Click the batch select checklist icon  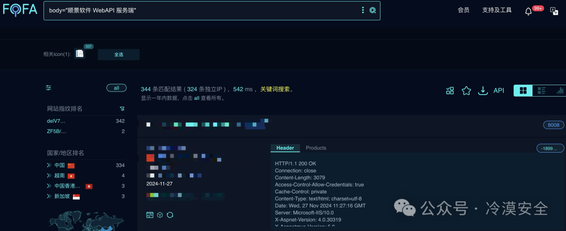click(x=450, y=90)
